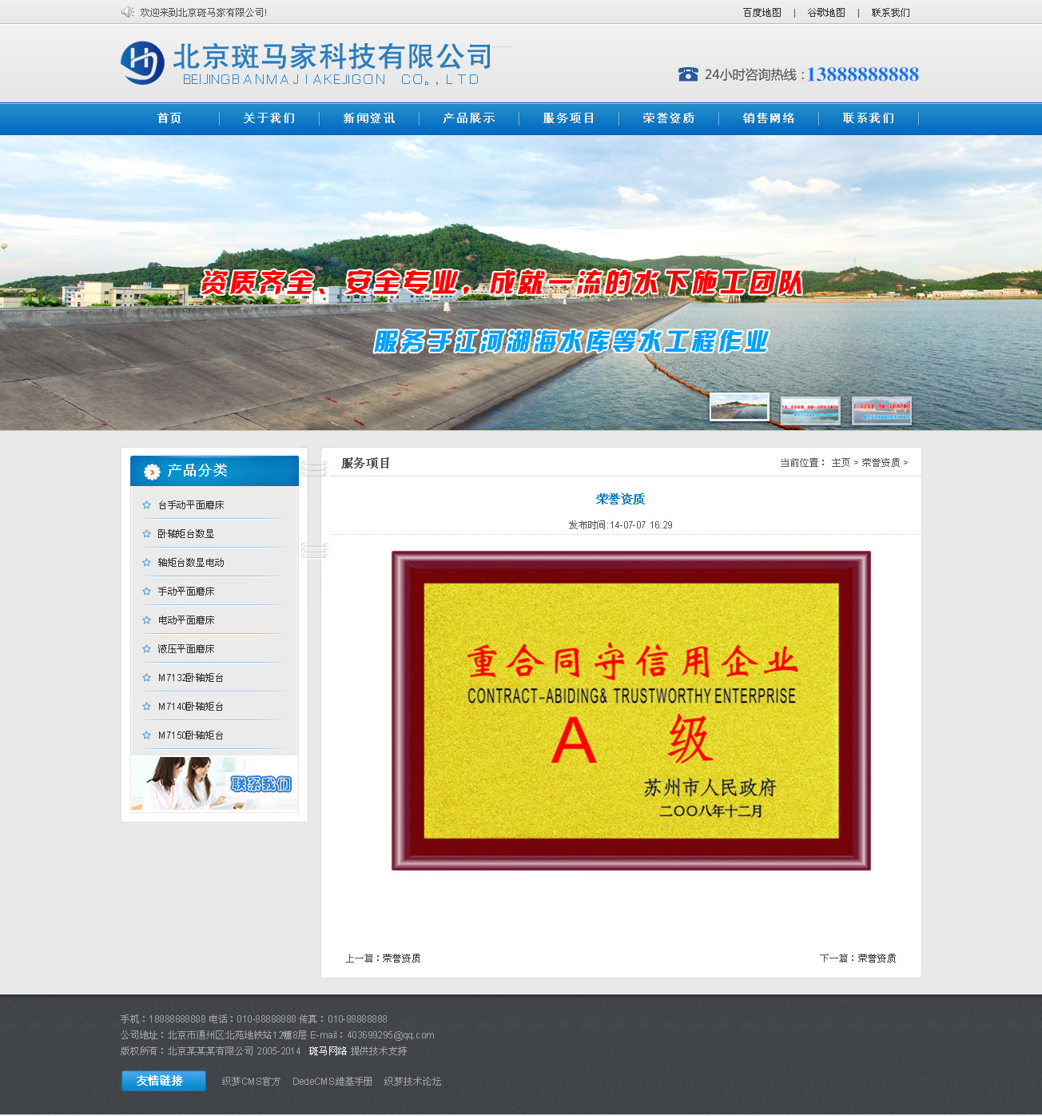Open 卧轴矩台数显 product category
Viewport: 1042px width, 1116px height.
tap(185, 534)
